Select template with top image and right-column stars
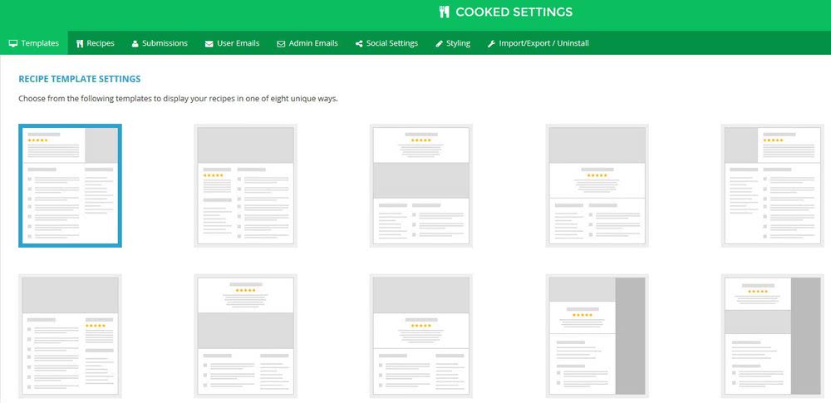831x403 pixels. click(x=71, y=336)
